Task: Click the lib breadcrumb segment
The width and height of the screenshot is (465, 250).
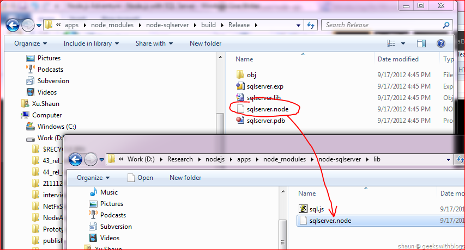Action: pos(377,159)
